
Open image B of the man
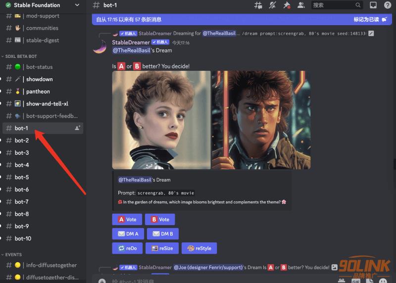261,120
